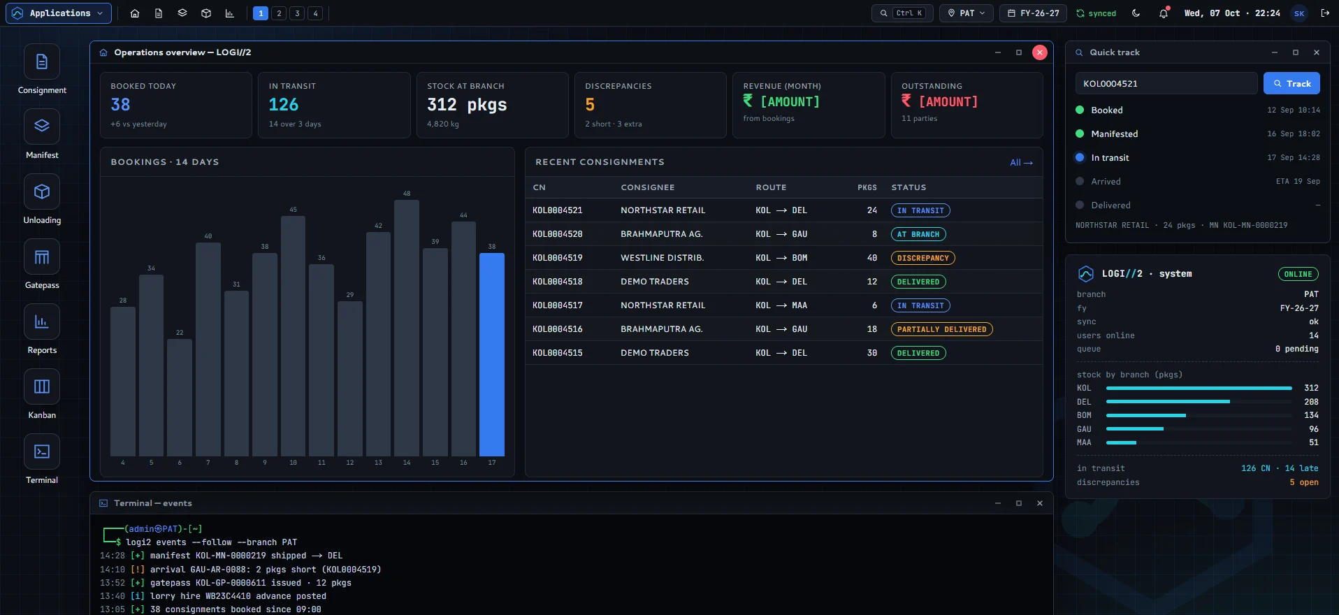Open the Kanban sidebar icon
Viewport: 1339px width, 615px height.
tap(42, 386)
